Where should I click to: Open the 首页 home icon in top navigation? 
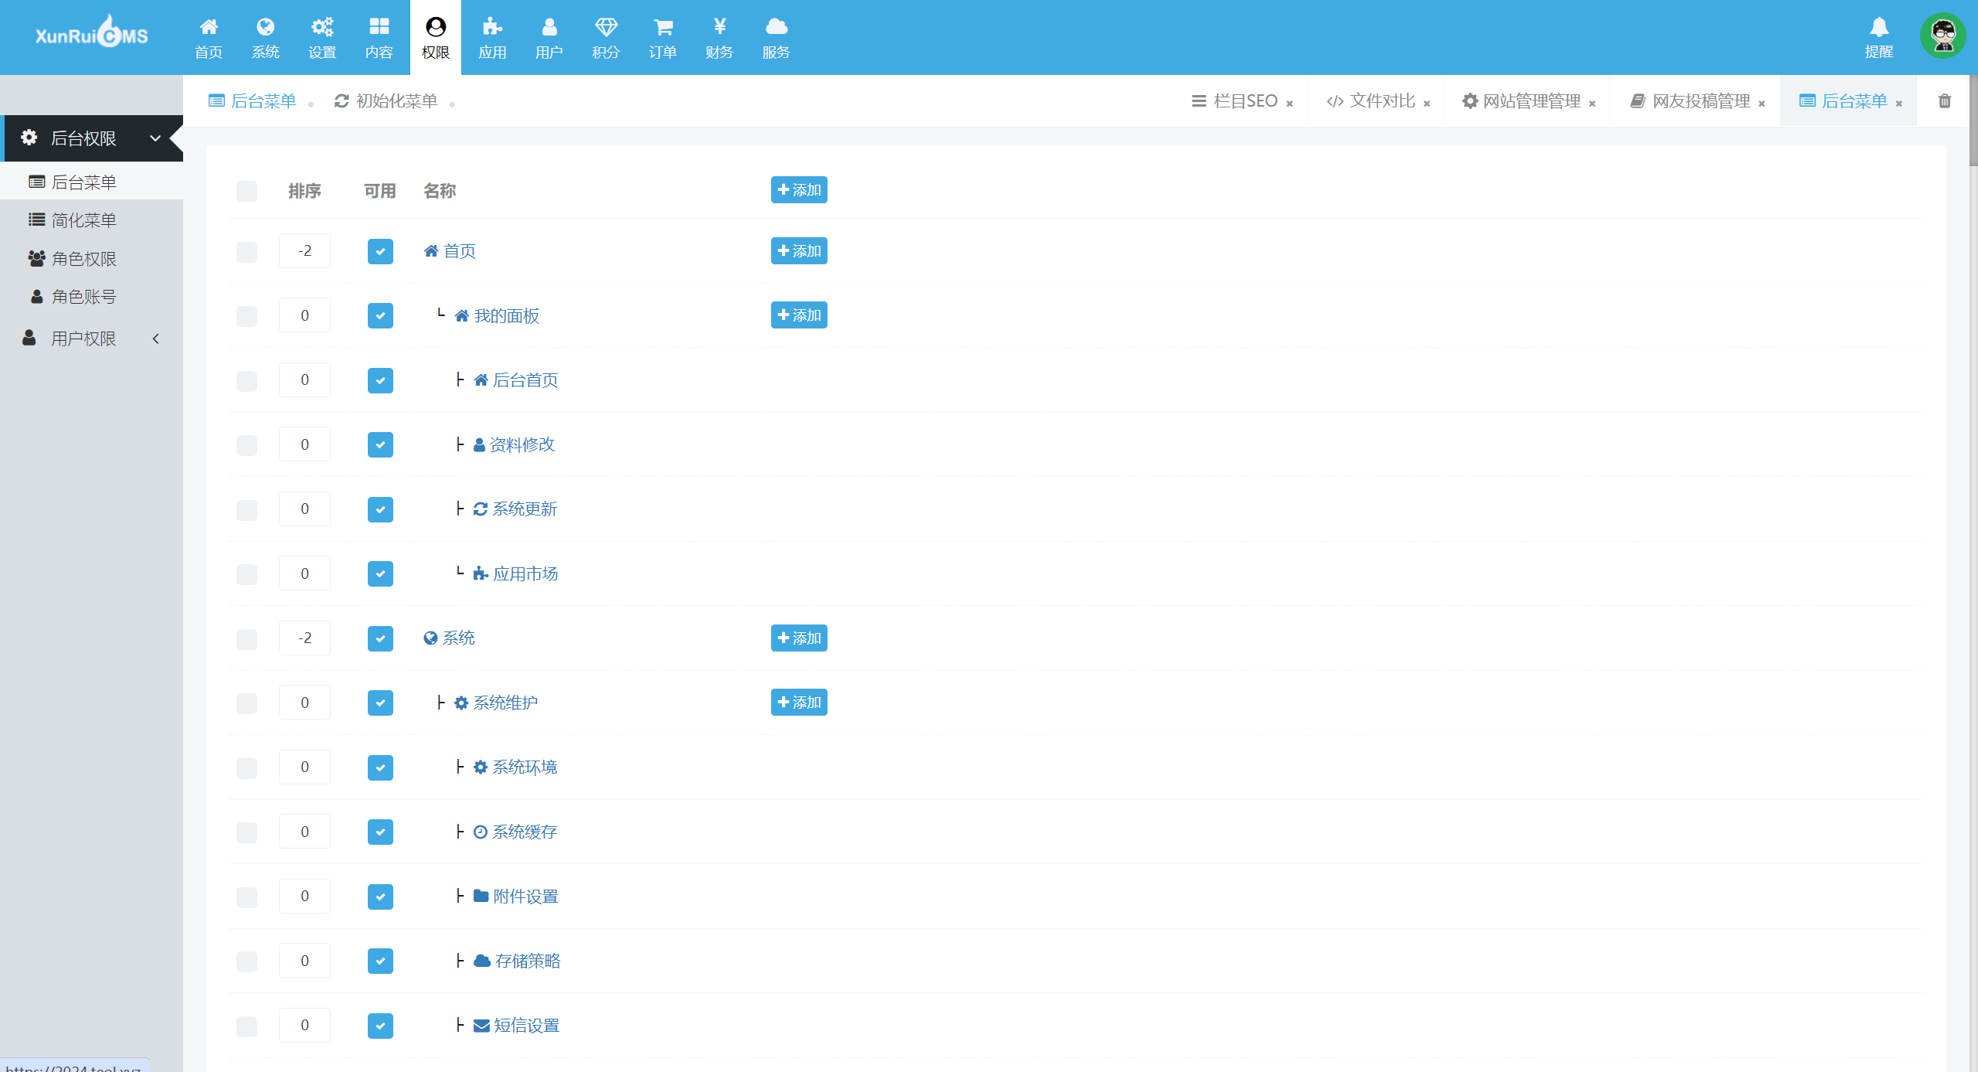[x=209, y=27]
